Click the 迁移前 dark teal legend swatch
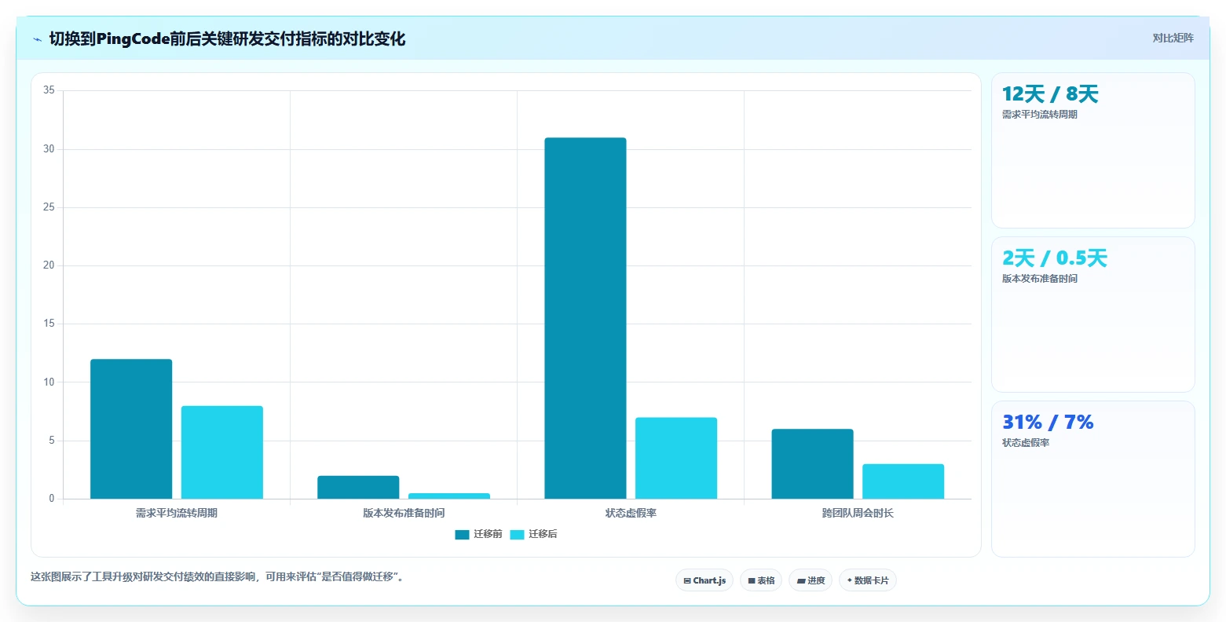Image resolution: width=1226 pixels, height=622 pixels. 462,535
